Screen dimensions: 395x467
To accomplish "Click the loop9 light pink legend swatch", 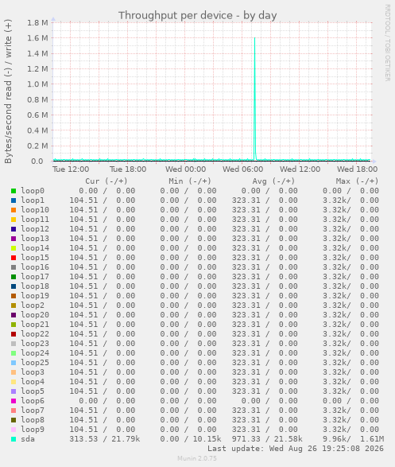I will 14,430.
